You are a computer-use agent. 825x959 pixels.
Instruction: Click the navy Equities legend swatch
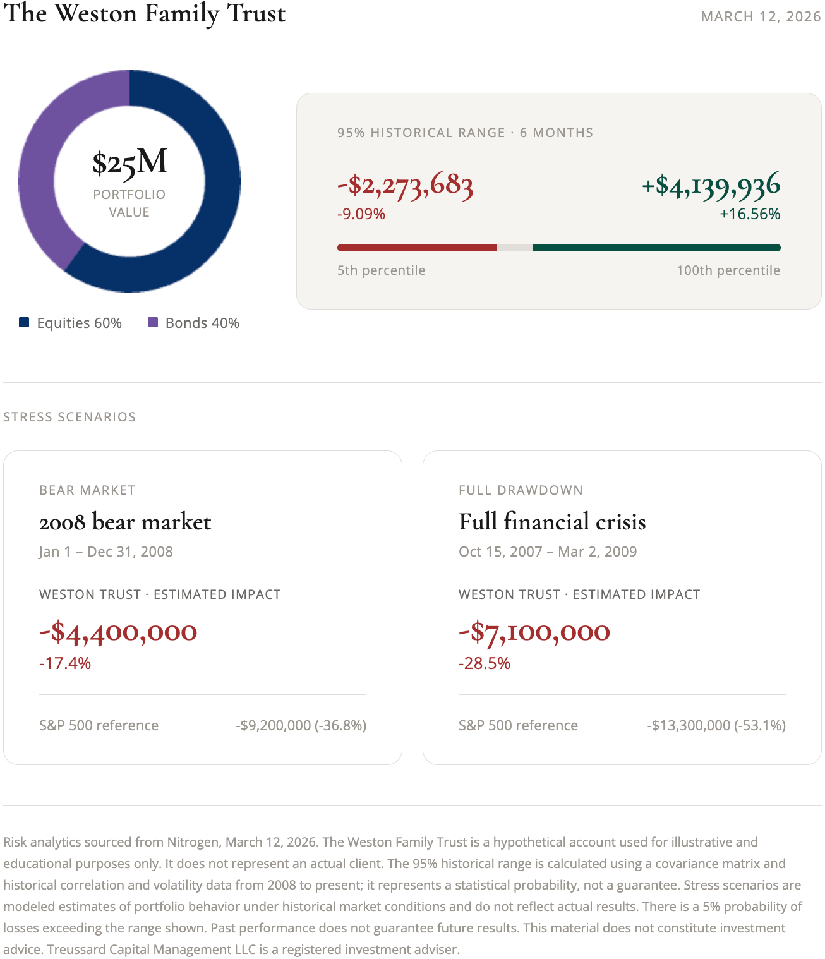[25, 322]
